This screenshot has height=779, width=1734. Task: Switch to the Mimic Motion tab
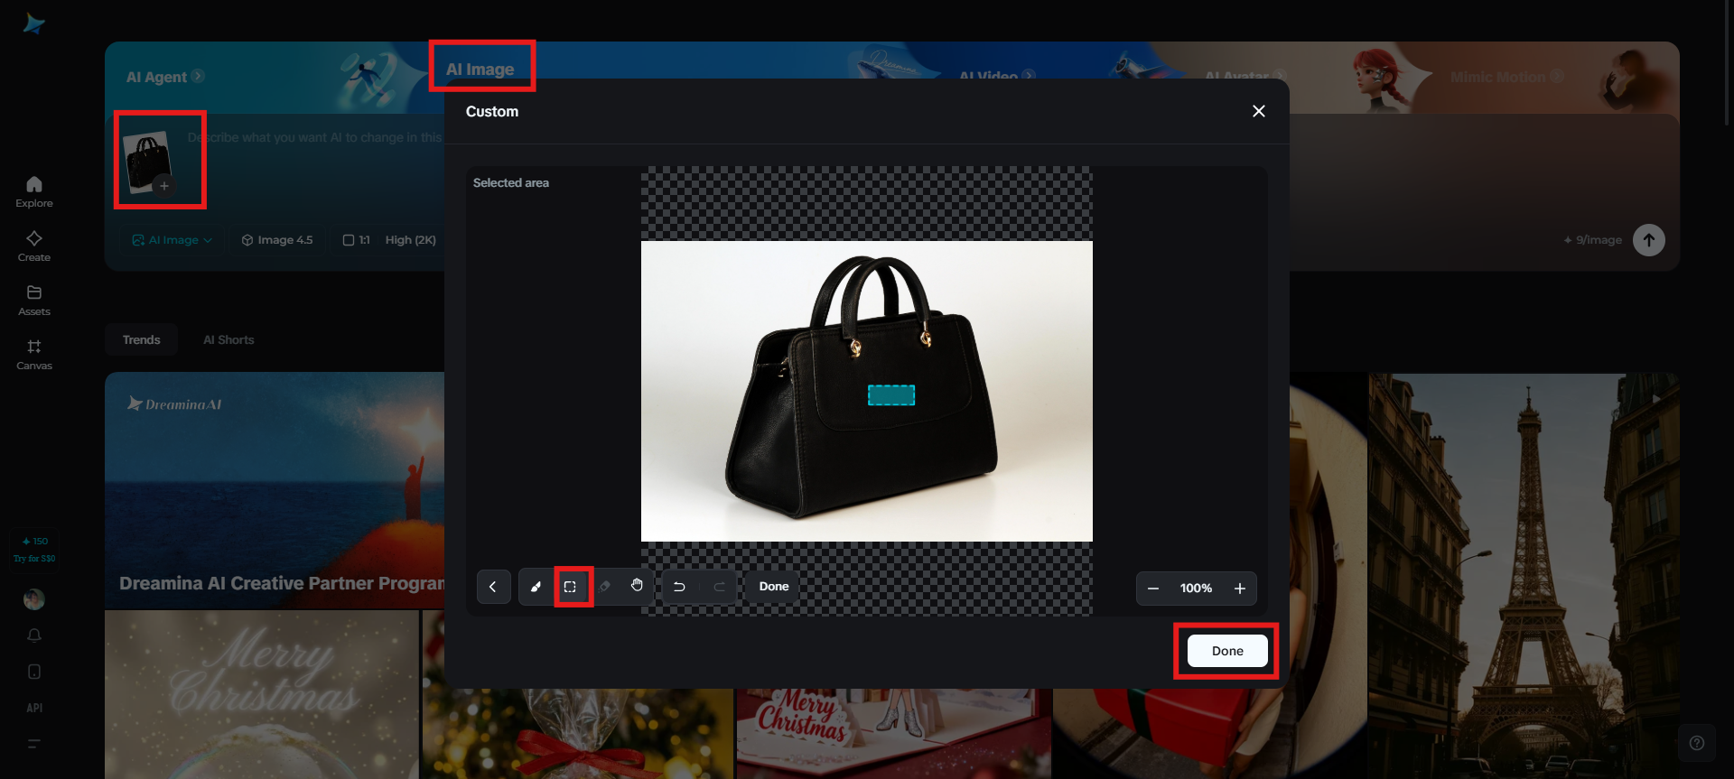(1506, 77)
